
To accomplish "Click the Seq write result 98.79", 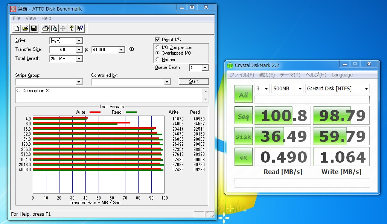I will pos(341,116).
